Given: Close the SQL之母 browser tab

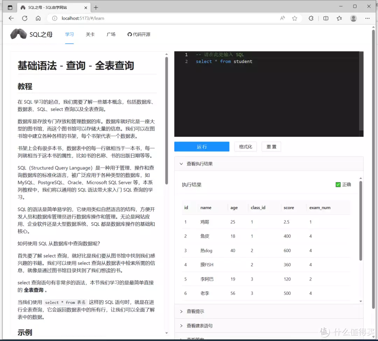Looking at the screenshot, I should click(x=86, y=8).
